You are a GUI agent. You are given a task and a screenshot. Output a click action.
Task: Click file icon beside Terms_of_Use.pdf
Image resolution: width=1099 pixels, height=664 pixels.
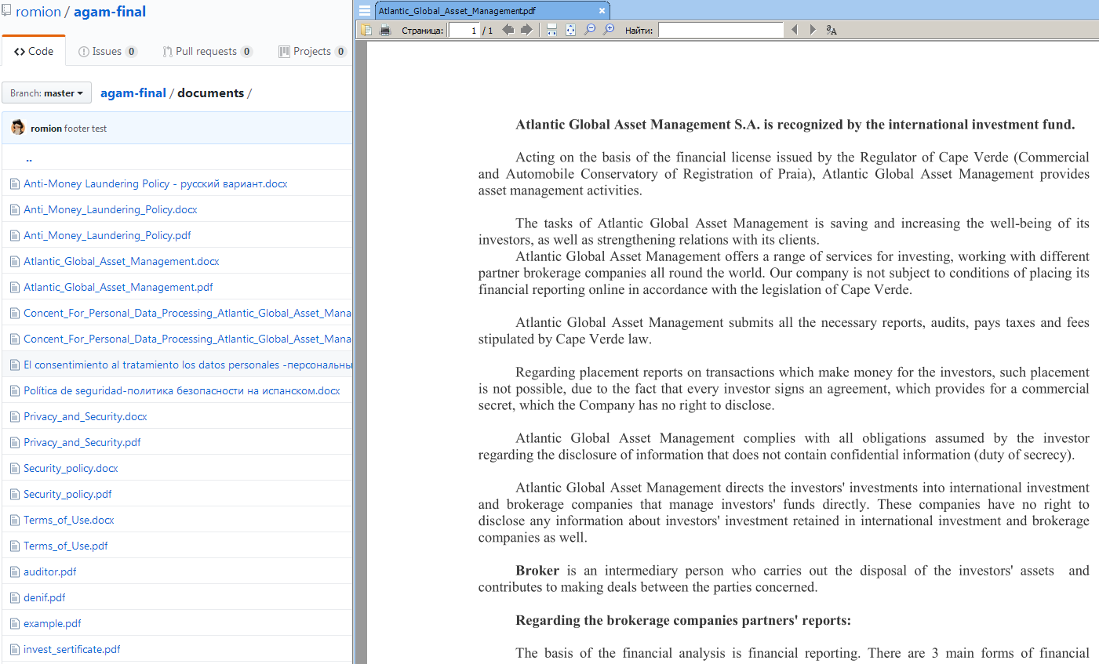(14, 546)
